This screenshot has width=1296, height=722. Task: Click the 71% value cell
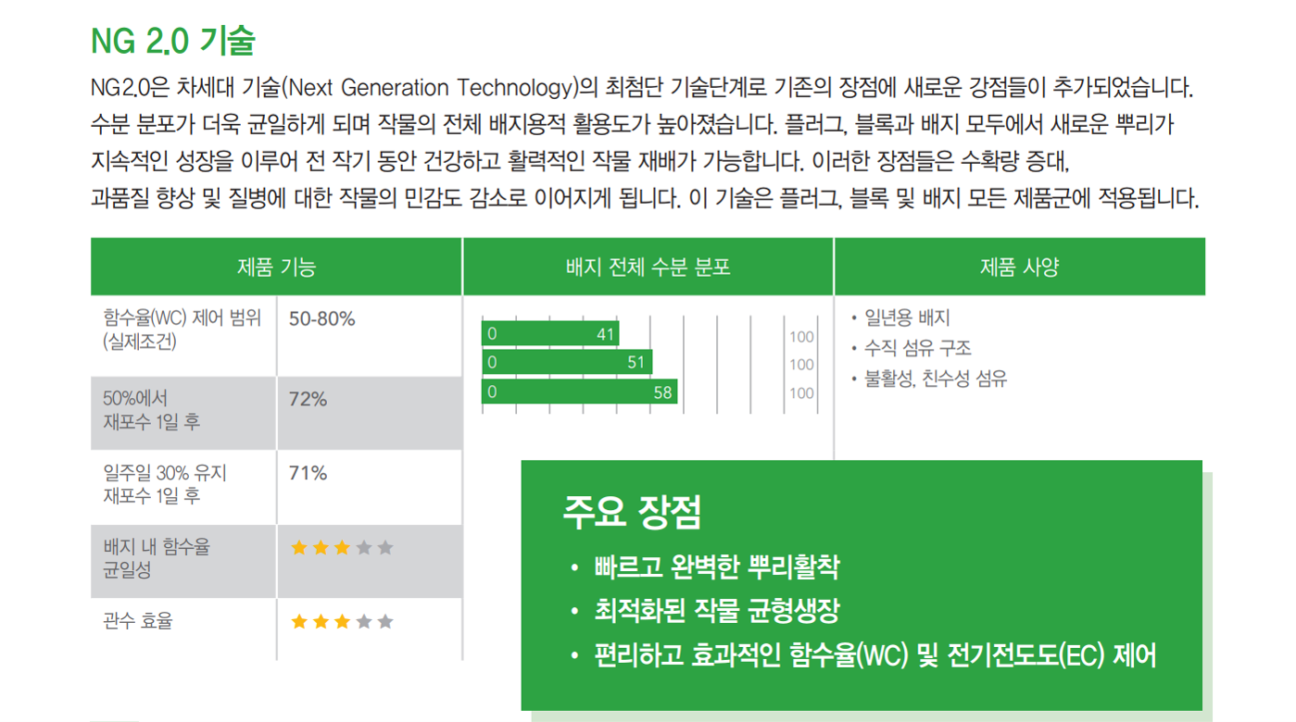[370, 487]
